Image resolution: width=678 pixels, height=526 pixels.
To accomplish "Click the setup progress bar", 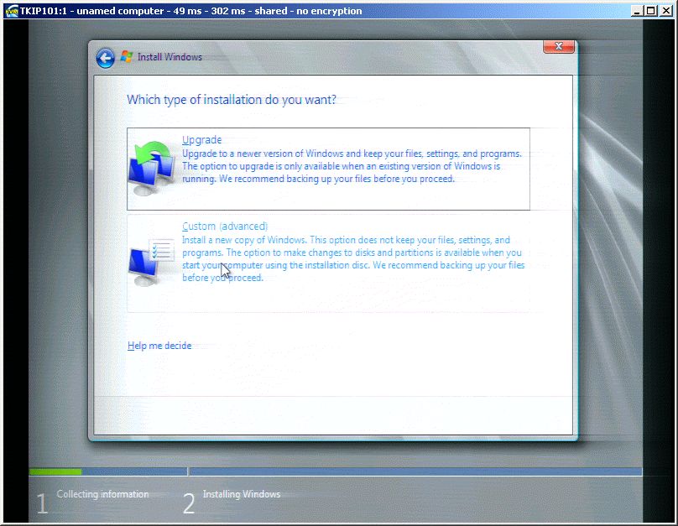I will (335, 471).
